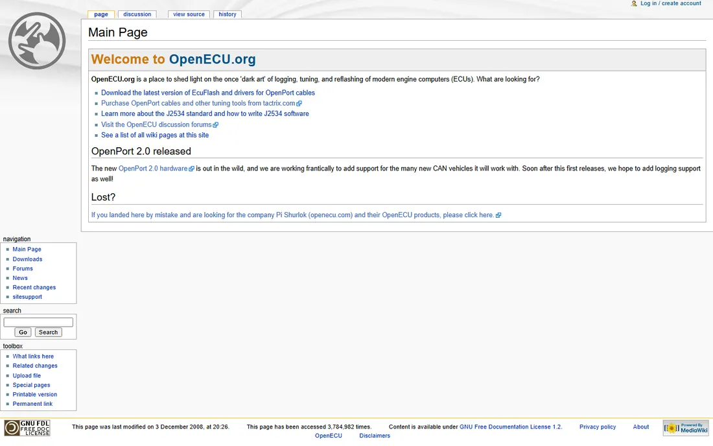Open Downloads in navigation sidebar

click(27, 259)
